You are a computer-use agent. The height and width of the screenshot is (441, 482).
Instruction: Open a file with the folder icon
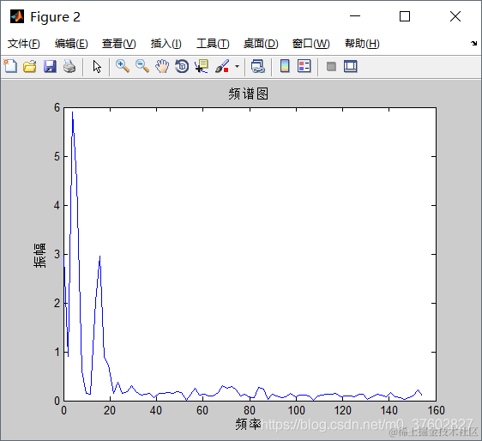[x=30, y=66]
